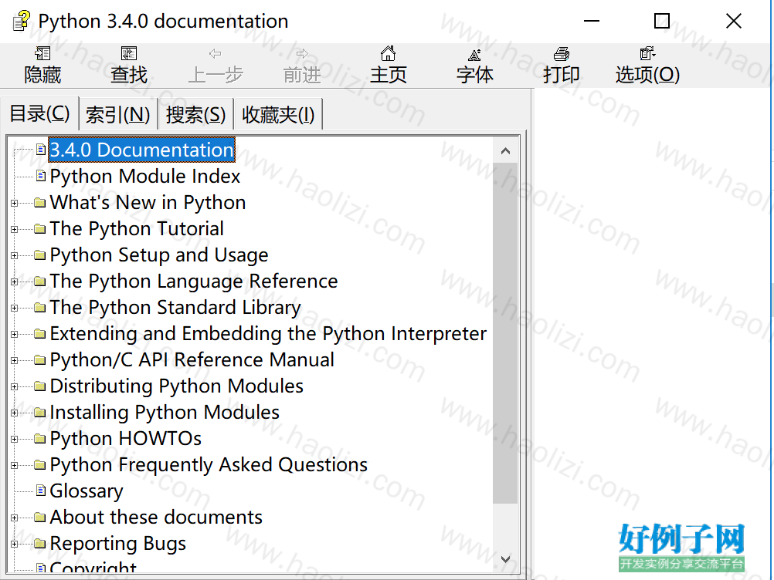This screenshot has height=580, width=774.
Task: Click the tree vertical scrollbar thumb
Action: pyautogui.click(x=505, y=333)
